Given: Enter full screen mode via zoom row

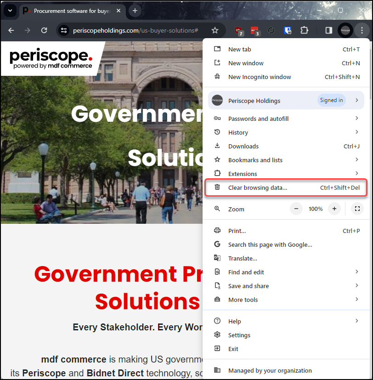Looking at the screenshot, I should [x=357, y=209].
